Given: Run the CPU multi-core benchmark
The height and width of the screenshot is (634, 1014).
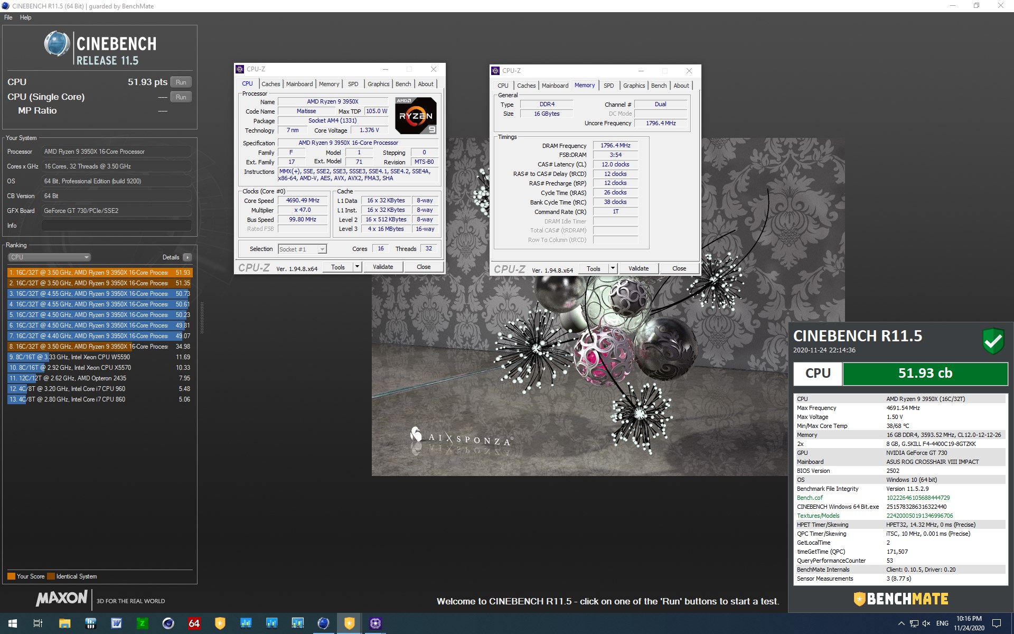Looking at the screenshot, I should click(181, 82).
